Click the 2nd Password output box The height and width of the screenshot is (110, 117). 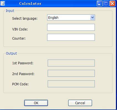point(71,73)
